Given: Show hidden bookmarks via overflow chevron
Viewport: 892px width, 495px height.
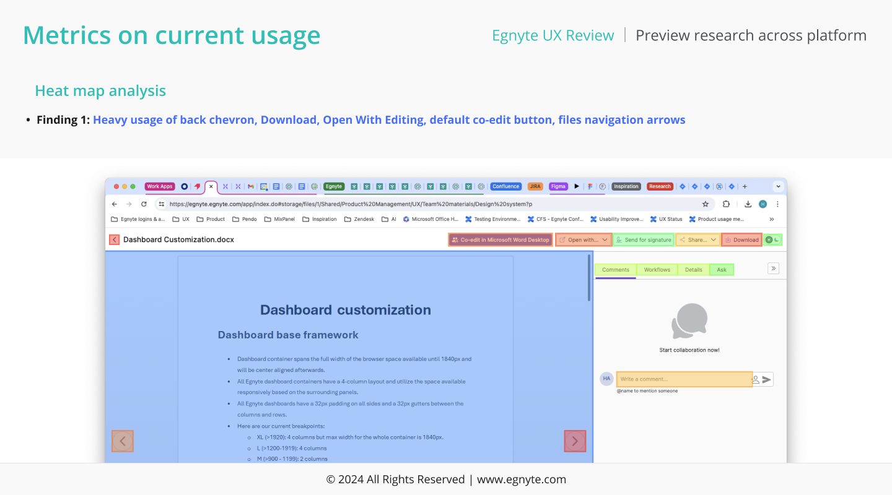Looking at the screenshot, I should [x=772, y=219].
